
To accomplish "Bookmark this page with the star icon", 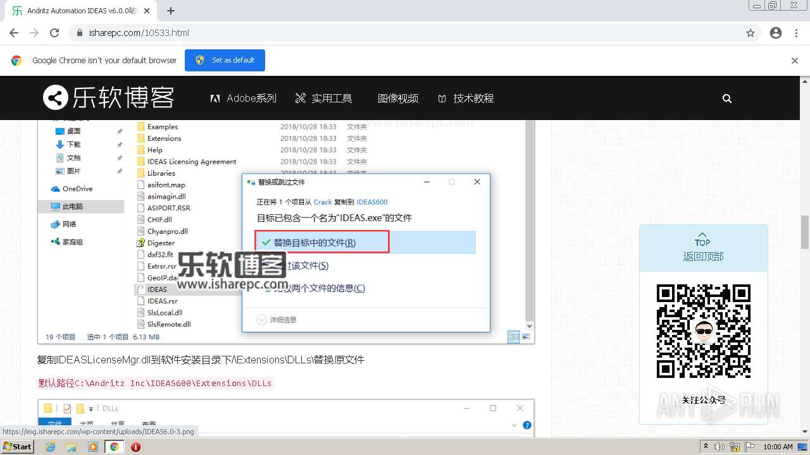I will coord(751,33).
